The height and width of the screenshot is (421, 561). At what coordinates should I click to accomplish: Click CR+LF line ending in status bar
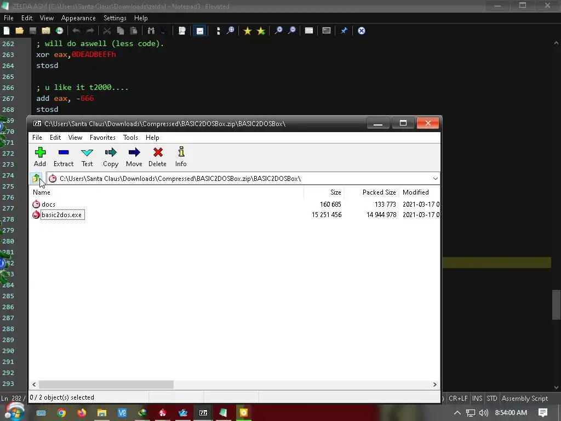[457, 399]
